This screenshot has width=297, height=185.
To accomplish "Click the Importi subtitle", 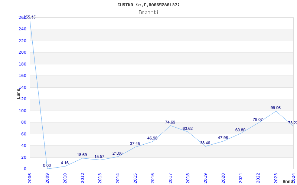I will (x=148, y=13).
